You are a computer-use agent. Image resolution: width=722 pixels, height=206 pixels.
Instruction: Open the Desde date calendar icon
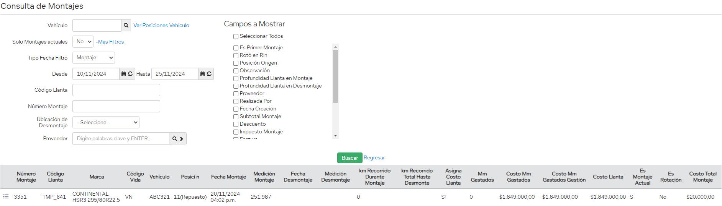click(123, 74)
